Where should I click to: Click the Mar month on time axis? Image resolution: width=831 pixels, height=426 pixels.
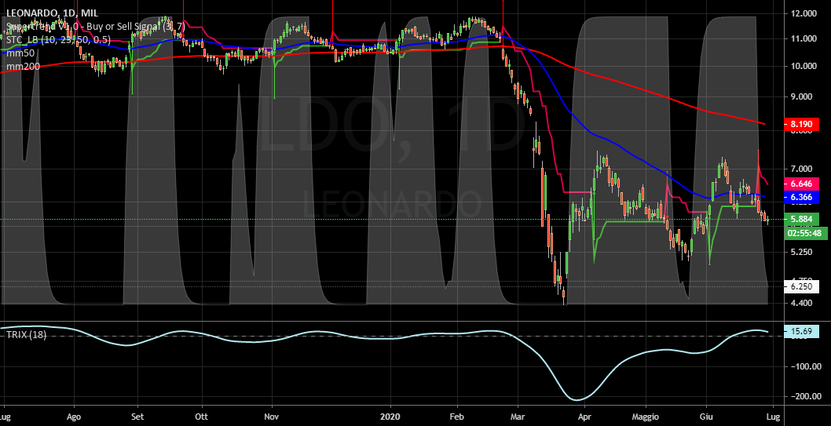(519, 417)
